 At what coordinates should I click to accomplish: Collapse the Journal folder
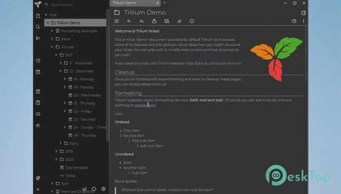tap(52, 47)
